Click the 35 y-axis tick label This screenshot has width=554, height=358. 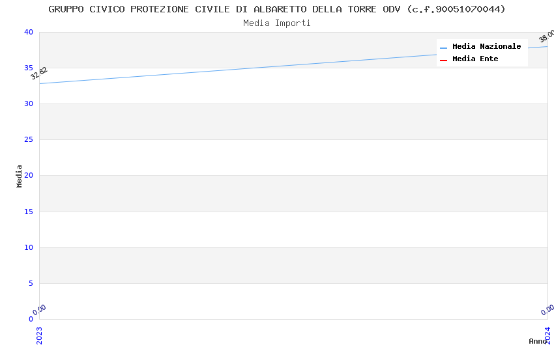[x=28, y=68]
